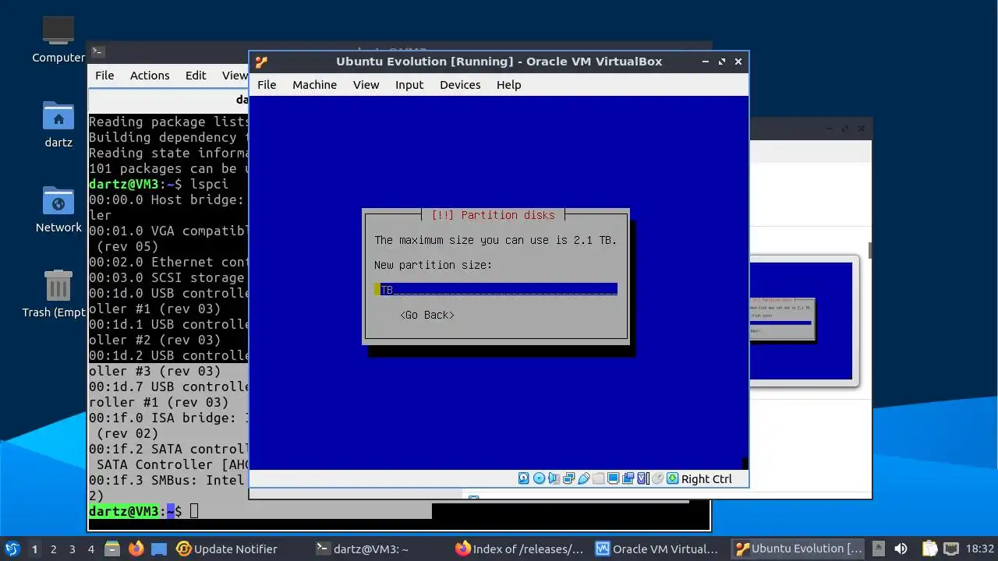Viewport: 998px width, 561px height.
Task: Click the clipboard manager tray icon
Action: [x=929, y=549]
